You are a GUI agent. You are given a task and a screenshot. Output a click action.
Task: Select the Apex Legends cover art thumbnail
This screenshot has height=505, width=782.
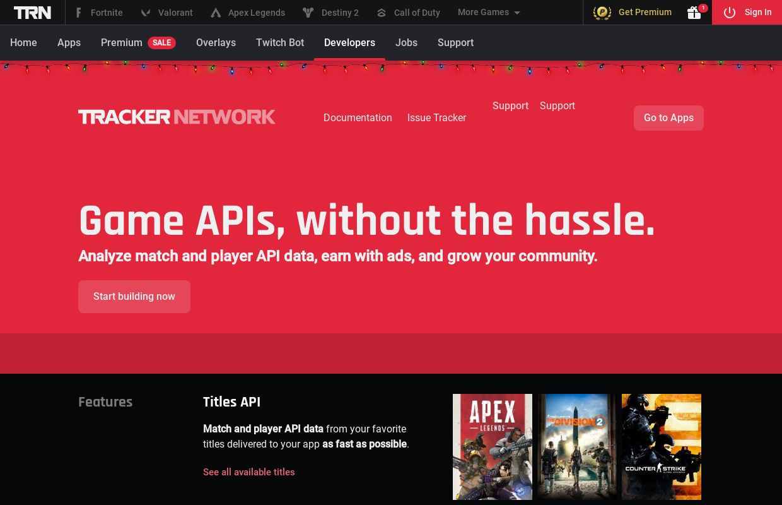(x=493, y=447)
